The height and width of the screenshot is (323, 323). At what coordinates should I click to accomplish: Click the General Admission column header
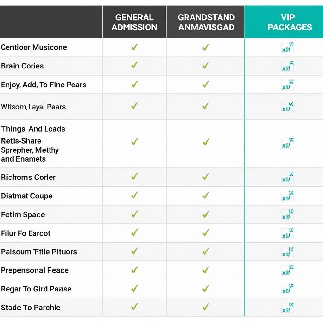point(134,22)
